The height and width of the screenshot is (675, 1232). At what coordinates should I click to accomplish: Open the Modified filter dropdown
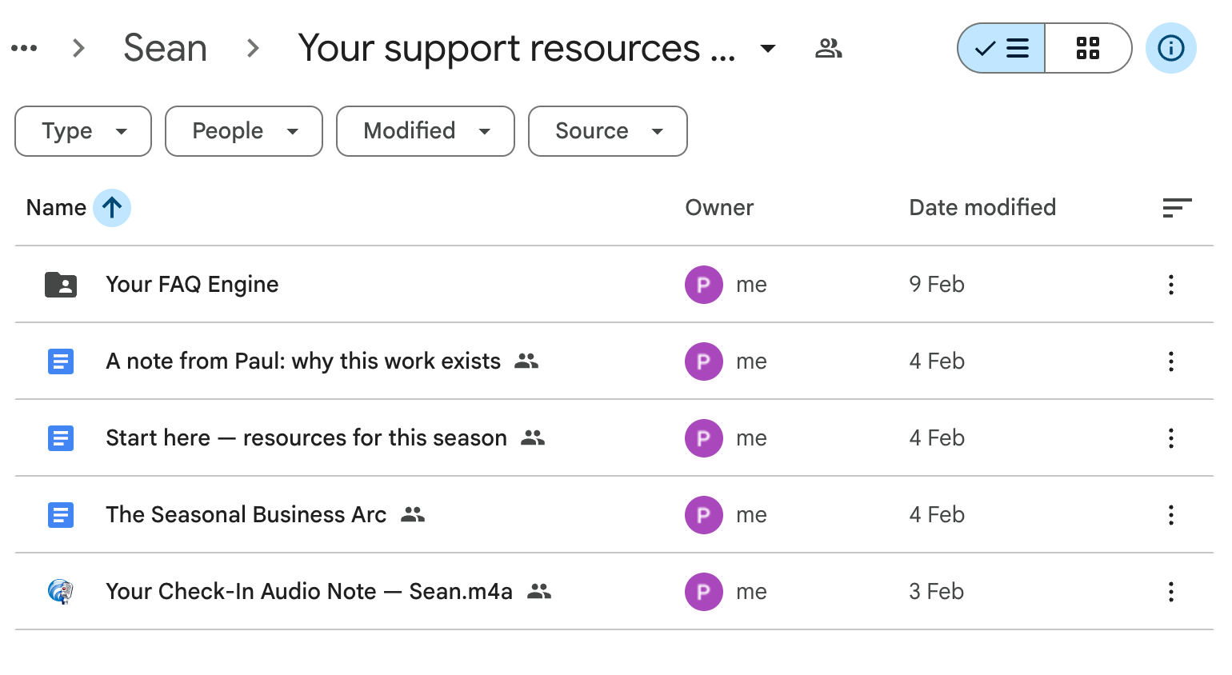426,131
